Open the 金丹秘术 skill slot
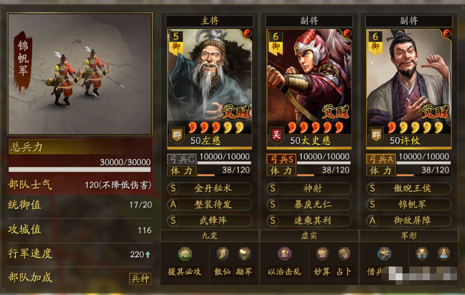465x295 pixels. pyautogui.click(x=210, y=189)
